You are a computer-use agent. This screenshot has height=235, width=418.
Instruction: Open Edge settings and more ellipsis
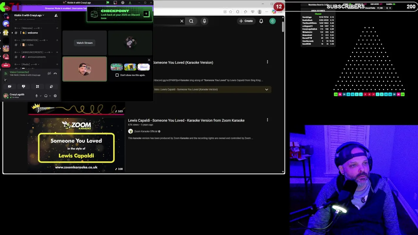tap(267, 12)
